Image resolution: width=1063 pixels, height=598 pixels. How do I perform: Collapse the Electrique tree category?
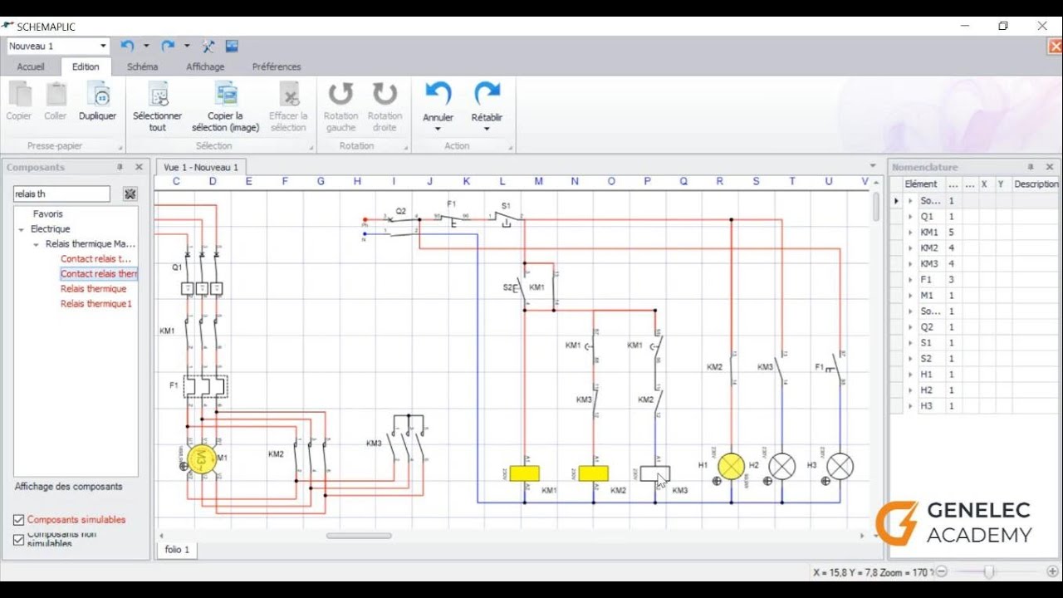point(21,229)
